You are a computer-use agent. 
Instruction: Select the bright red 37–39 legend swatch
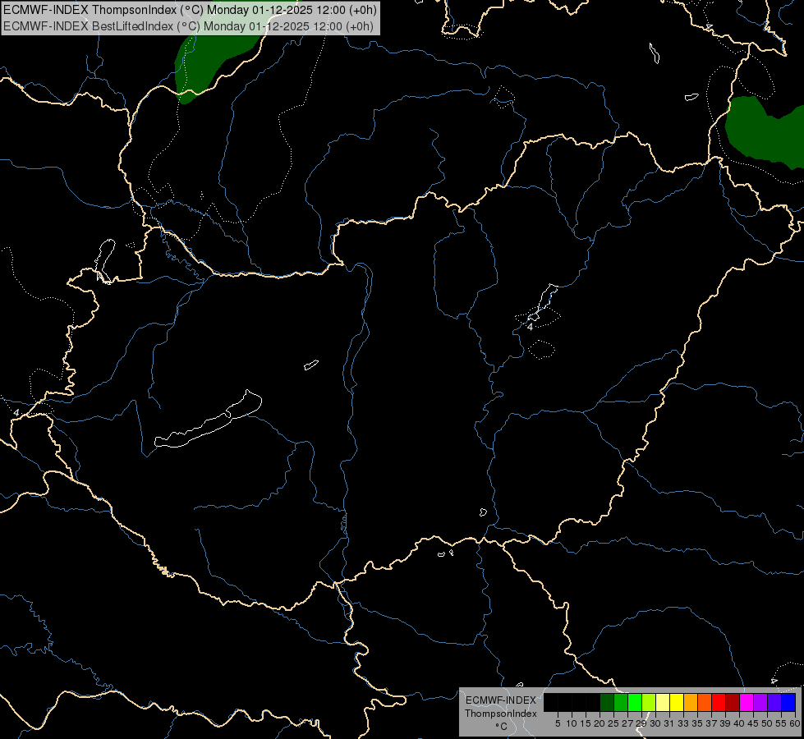point(719,702)
